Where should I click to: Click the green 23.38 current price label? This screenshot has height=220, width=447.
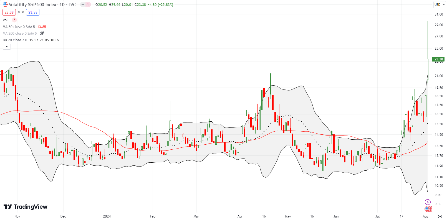[439, 59]
